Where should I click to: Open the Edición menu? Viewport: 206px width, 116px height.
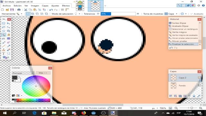point(18,6)
